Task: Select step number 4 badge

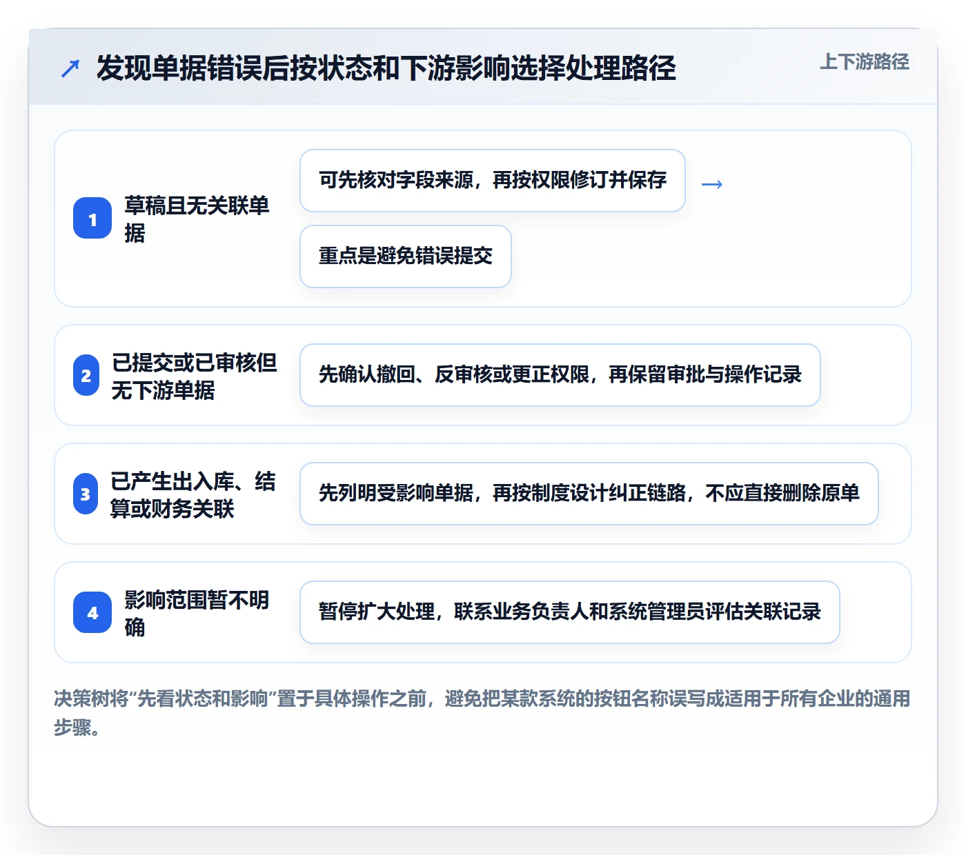Action: 92,612
